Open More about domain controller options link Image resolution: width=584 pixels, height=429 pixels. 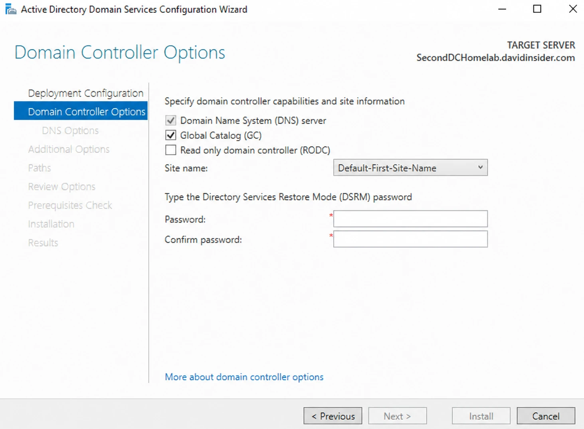(x=244, y=377)
